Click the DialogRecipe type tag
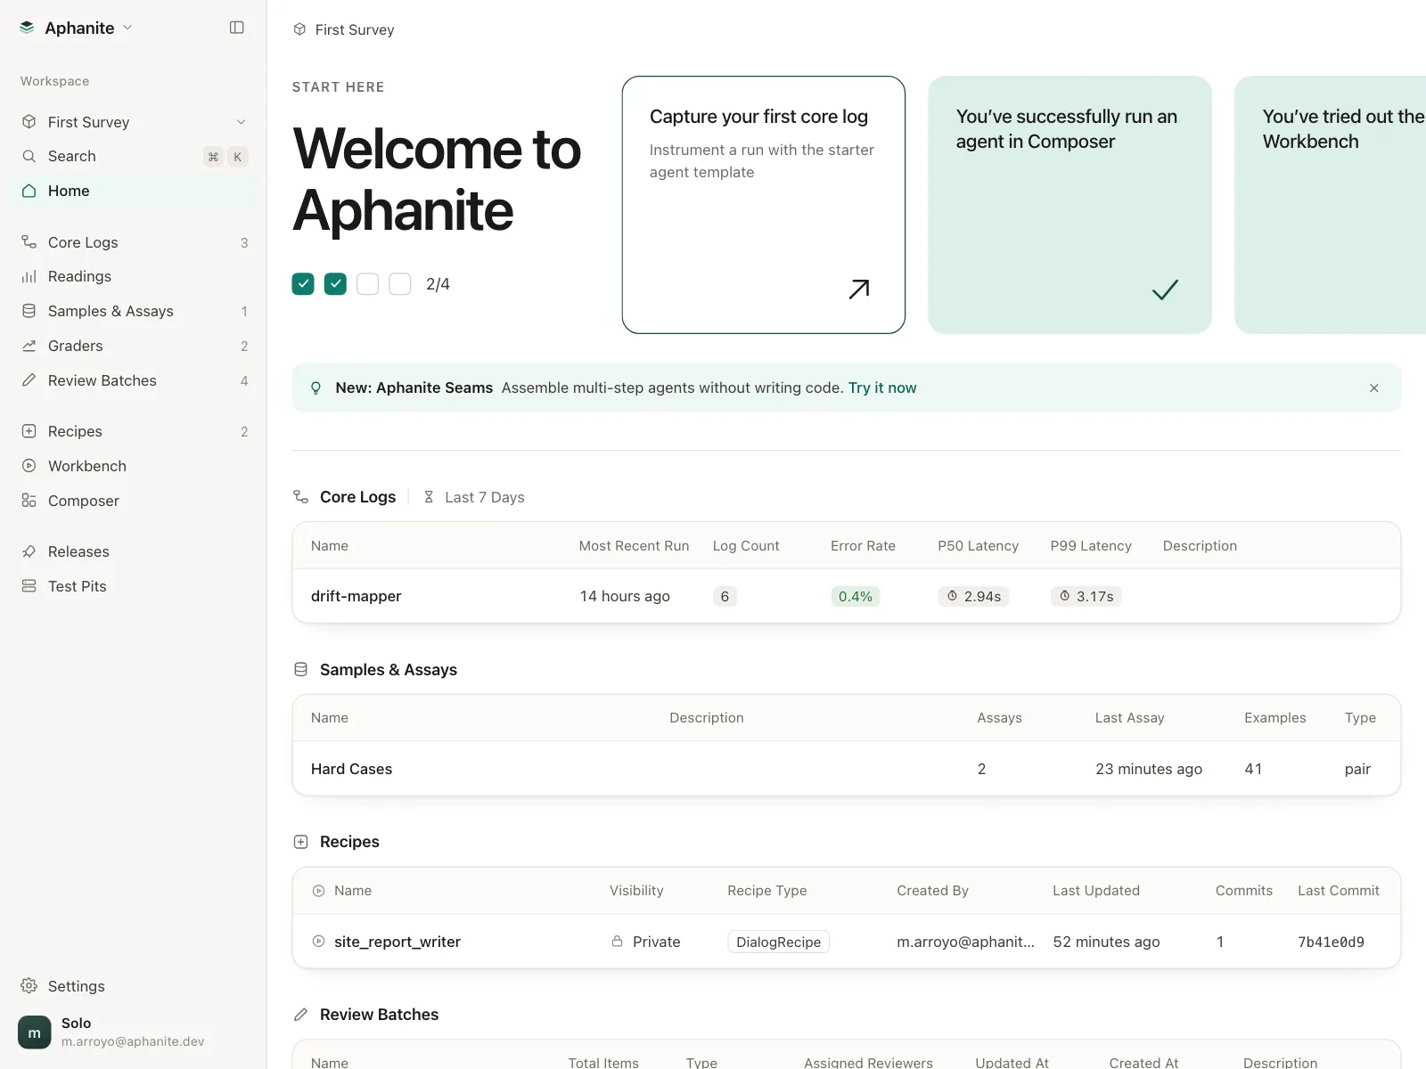 coord(779,942)
